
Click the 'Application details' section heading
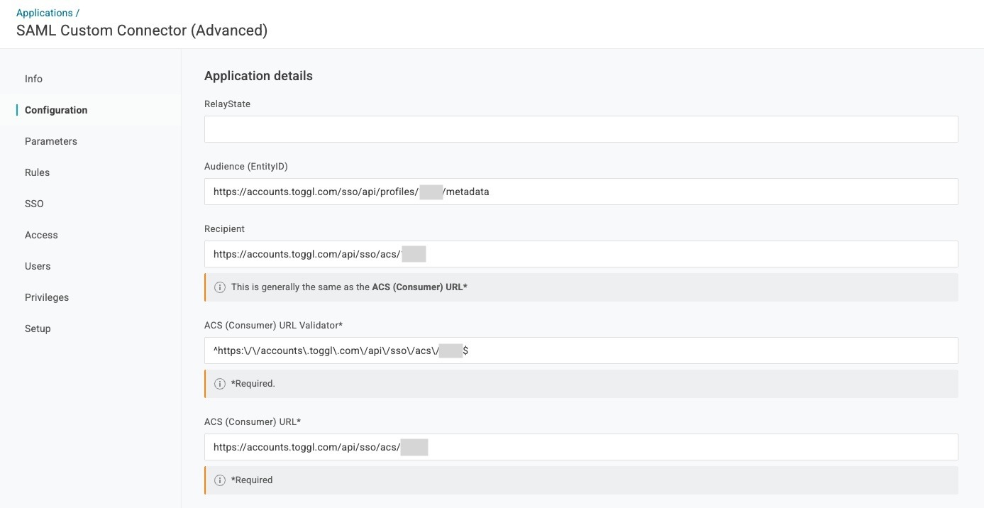click(x=258, y=76)
